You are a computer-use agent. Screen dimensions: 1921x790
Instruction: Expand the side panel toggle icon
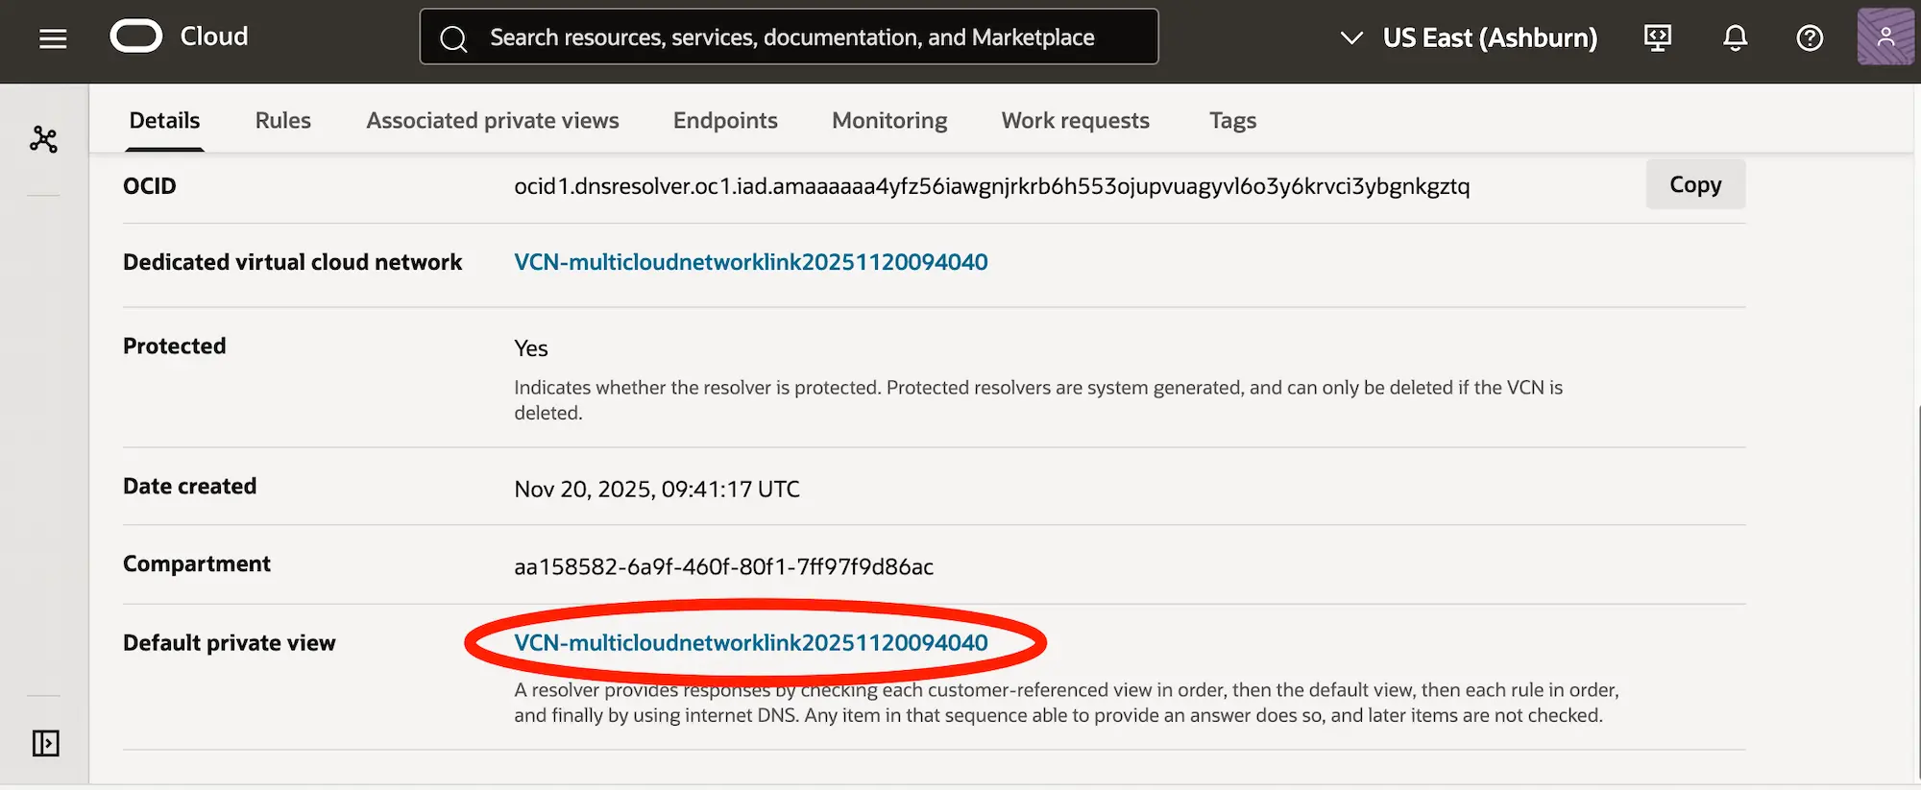[x=45, y=743]
